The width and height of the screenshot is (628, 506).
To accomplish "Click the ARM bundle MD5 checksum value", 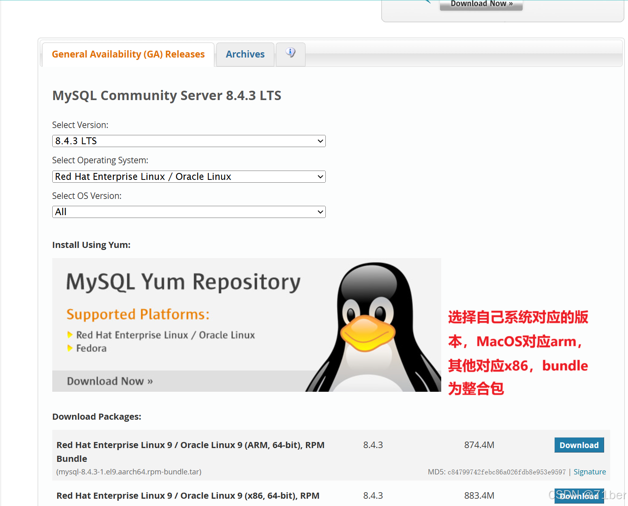I will point(506,472).
